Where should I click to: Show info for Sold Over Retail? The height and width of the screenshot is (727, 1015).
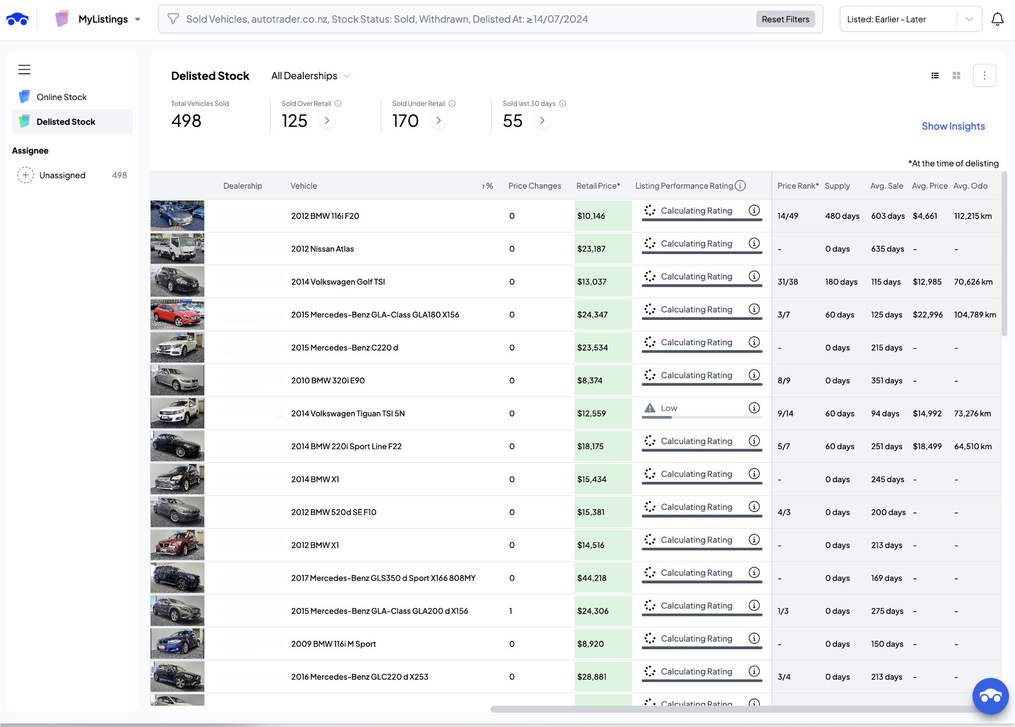pos(338,104)
